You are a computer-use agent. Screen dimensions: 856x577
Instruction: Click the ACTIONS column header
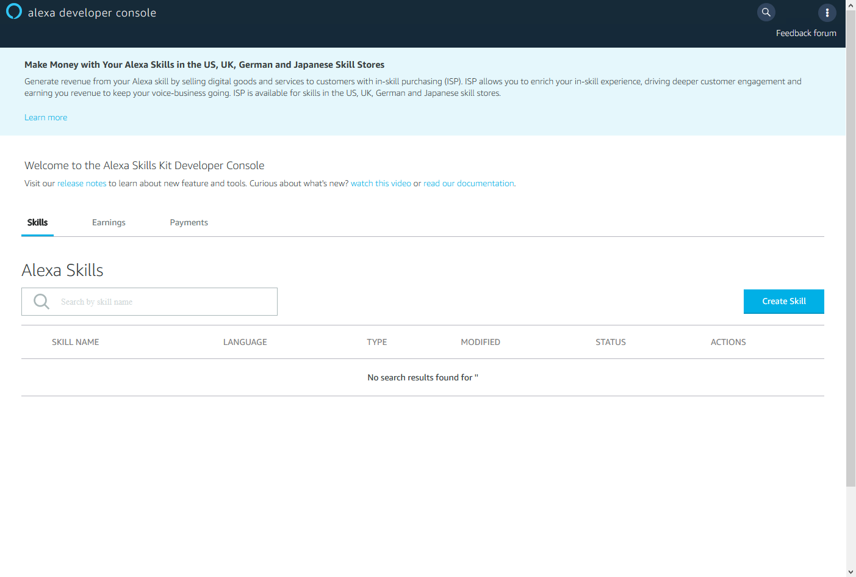point(728,342)
